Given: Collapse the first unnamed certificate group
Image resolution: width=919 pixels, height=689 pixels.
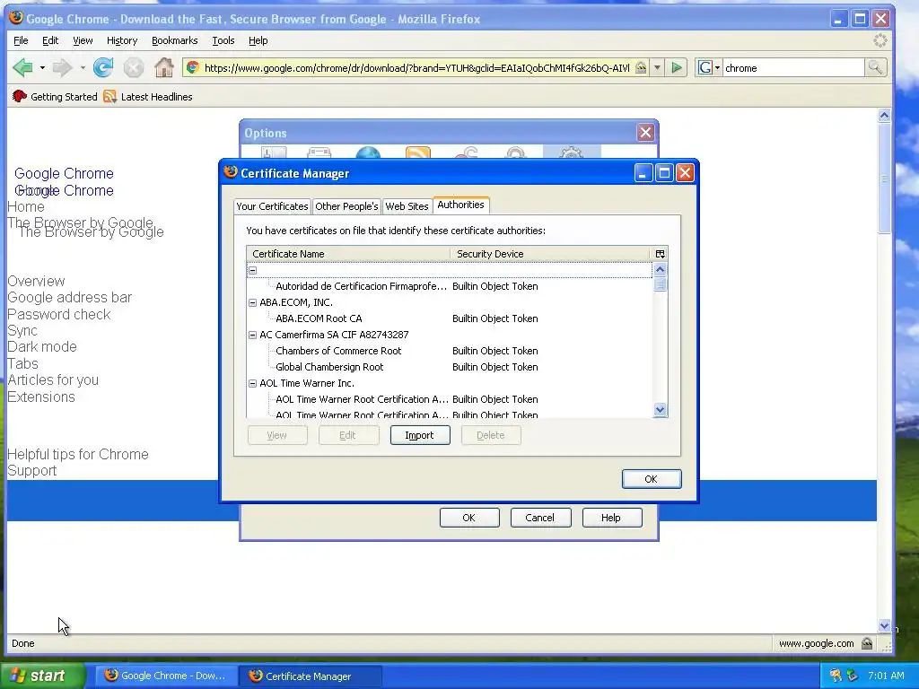Looking at the screenshot, I should click(252, 271).
